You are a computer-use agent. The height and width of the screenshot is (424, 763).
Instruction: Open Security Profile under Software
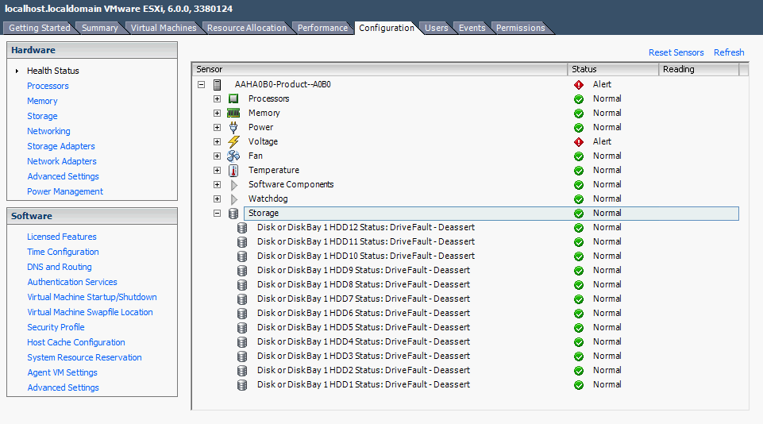pyautogui.click(x=56, y=328)
